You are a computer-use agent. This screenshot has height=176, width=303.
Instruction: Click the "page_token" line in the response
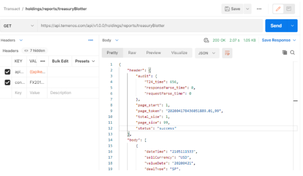179,111
